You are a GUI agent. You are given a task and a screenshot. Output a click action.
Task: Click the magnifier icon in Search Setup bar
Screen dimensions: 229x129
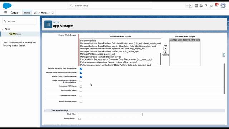pyautogui.click(x=71, y=6)
